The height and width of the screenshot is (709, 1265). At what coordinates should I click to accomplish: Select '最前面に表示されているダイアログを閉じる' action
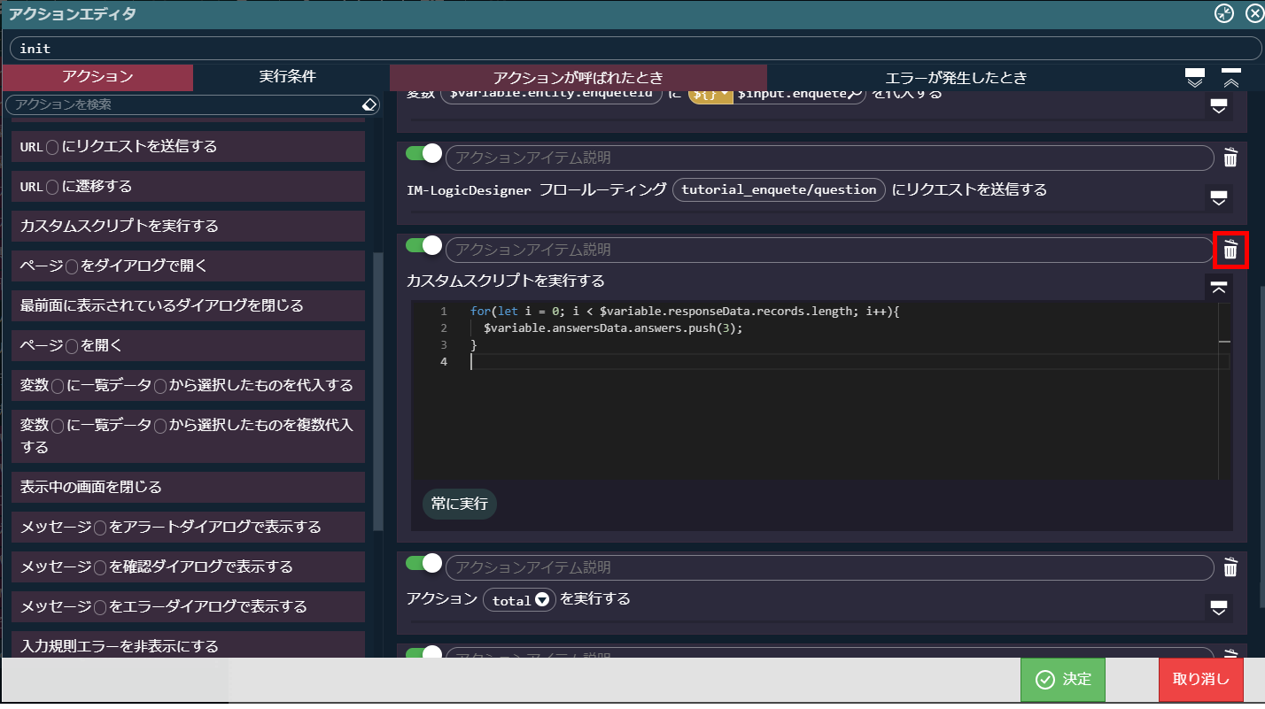(189, 305)
